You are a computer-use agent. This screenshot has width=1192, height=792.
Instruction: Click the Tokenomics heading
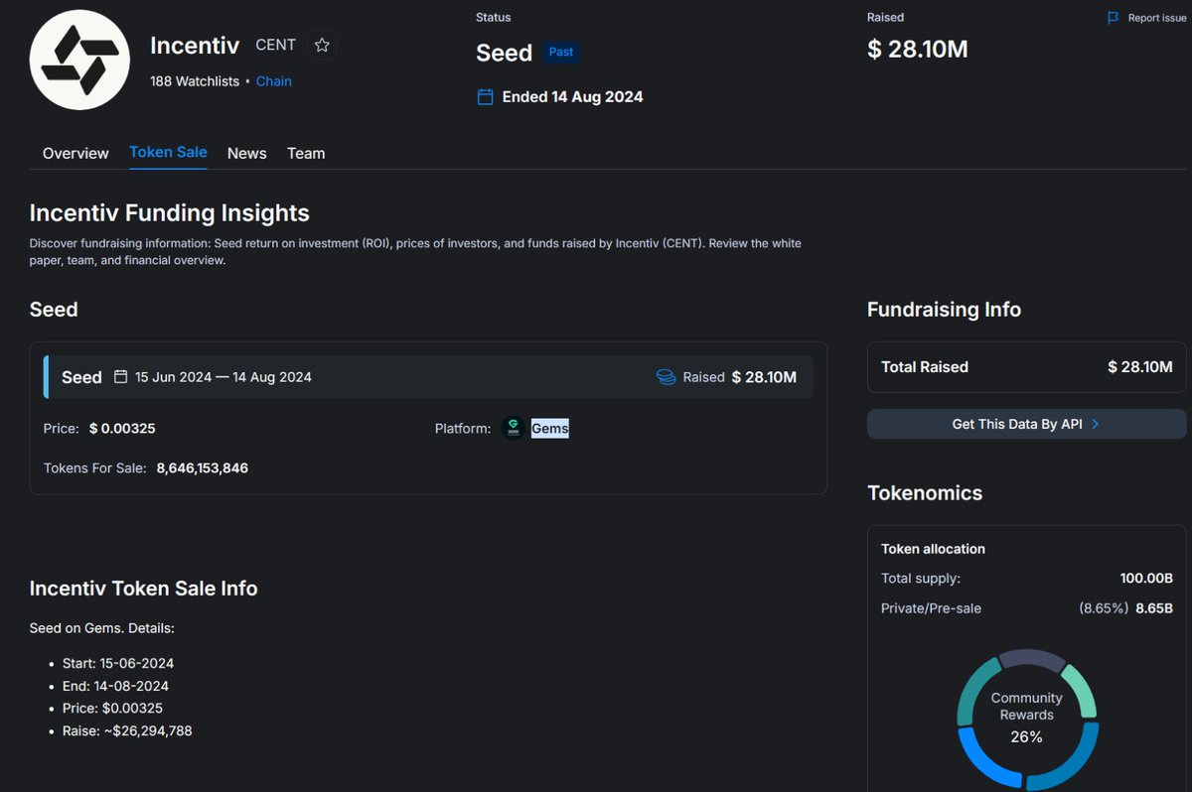pos(925,493)
